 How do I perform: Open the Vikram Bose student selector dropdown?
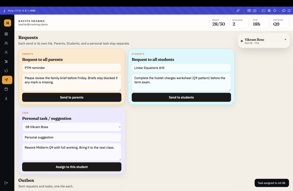pyautogui.click(x=264, y=41)
